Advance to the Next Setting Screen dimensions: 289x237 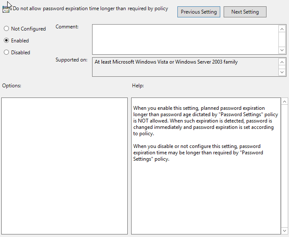pos(245,12)
